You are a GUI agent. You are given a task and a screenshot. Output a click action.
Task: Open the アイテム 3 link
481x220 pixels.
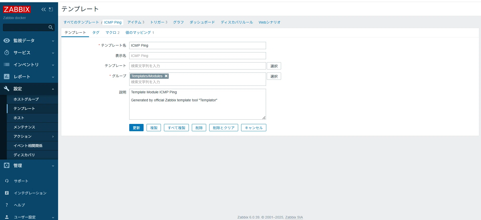coord(136,22)
